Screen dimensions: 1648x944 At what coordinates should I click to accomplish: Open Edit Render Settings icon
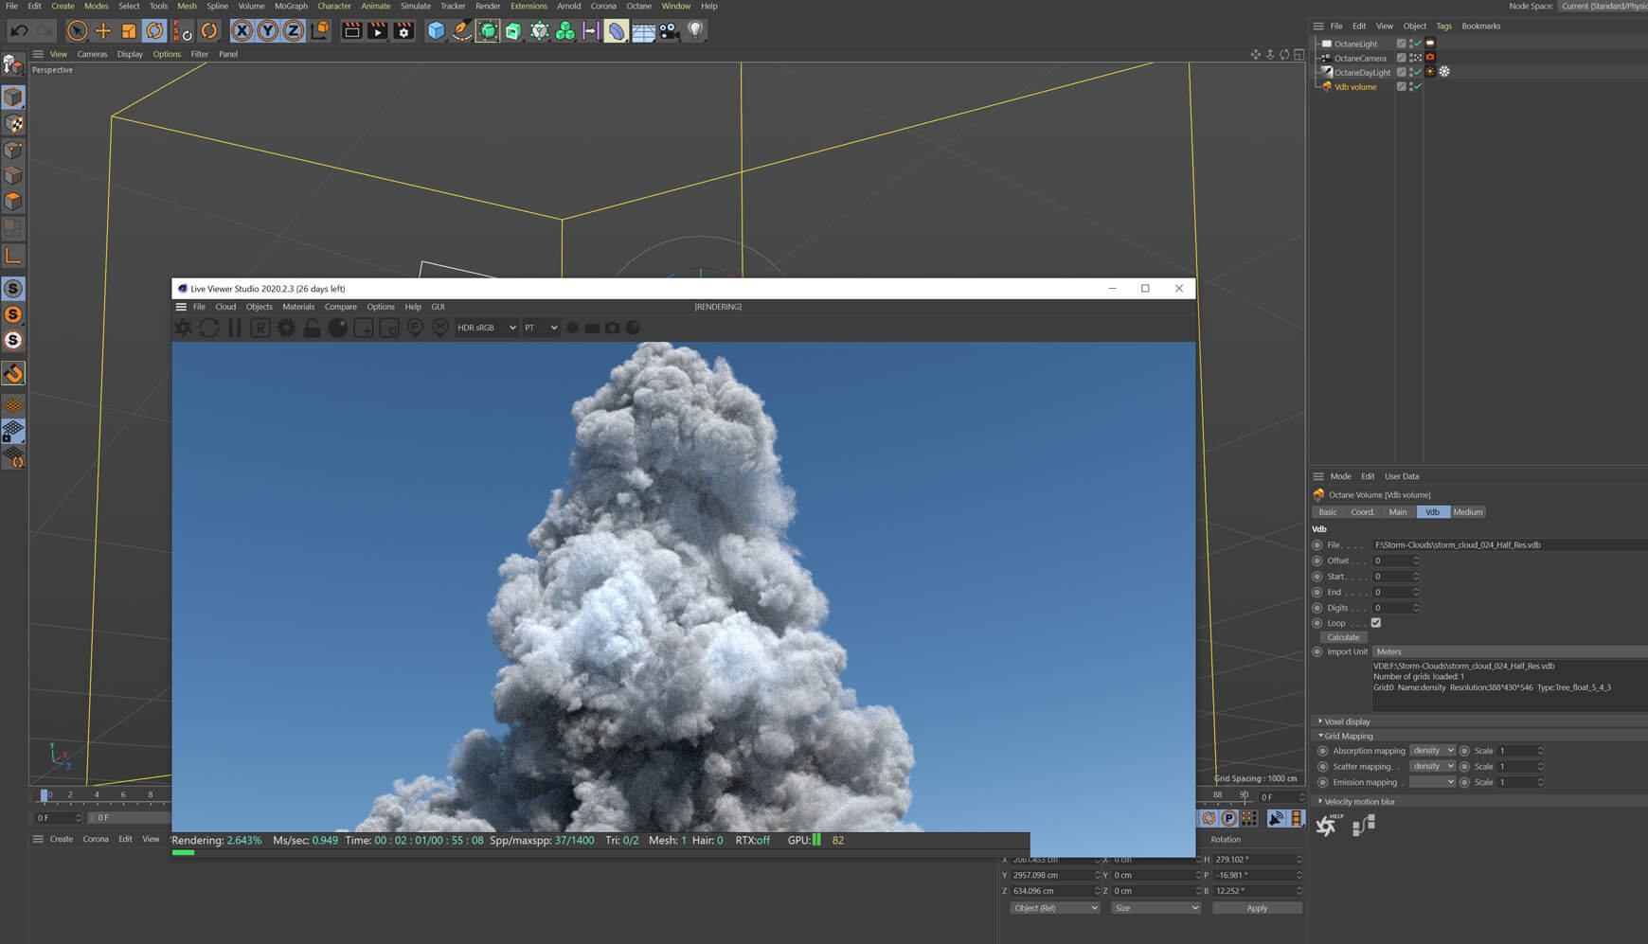(x=403, y=31)
